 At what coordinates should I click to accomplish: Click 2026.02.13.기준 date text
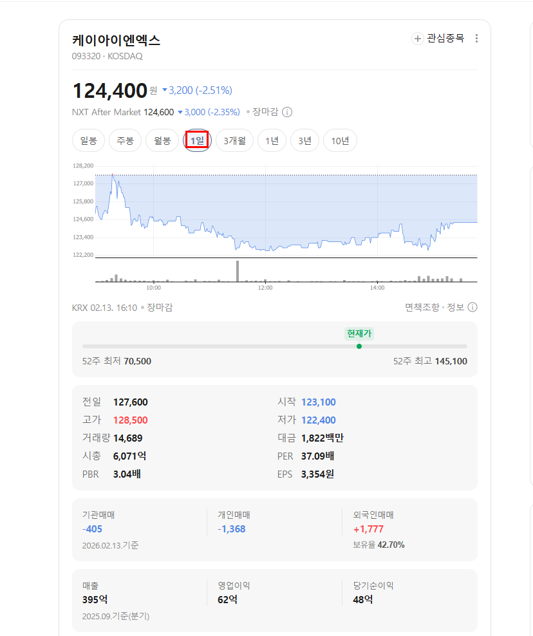[x=110, y=545]
